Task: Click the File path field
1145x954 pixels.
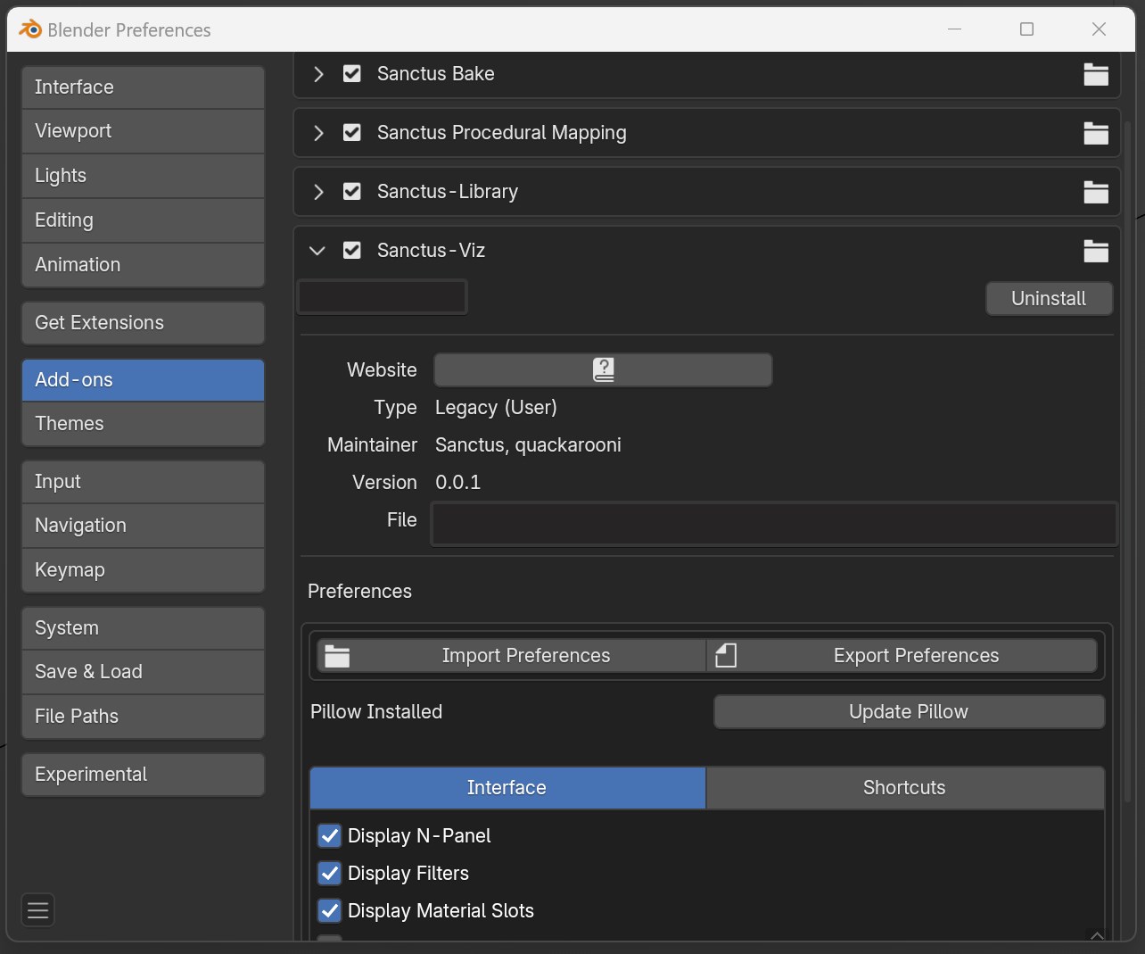Action: (x=773, y=523)
